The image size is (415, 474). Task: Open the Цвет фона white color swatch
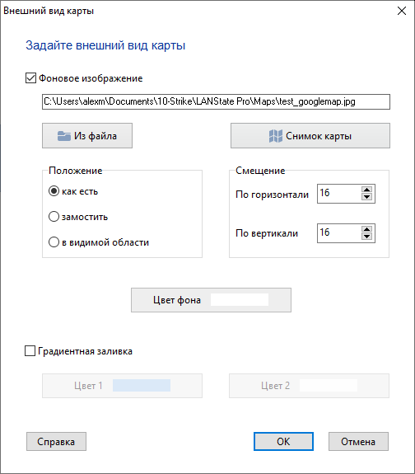click(x=240, y=300)
